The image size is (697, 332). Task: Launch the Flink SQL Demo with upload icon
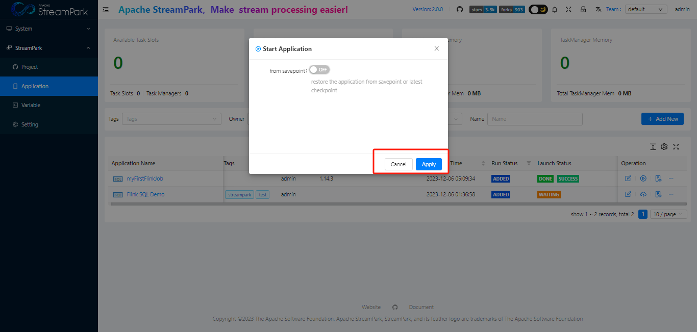click(643, 194)
